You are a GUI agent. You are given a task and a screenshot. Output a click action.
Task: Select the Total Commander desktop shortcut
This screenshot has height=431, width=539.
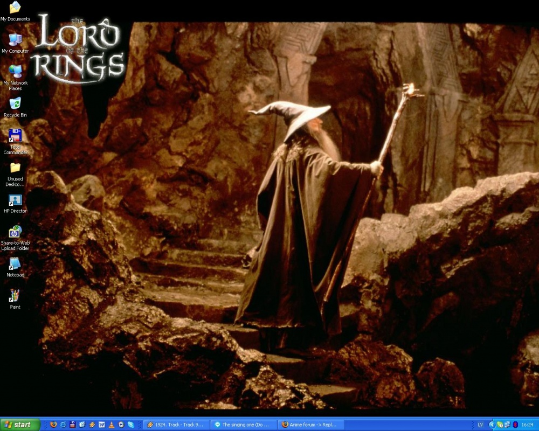click(x=15, y=142)
